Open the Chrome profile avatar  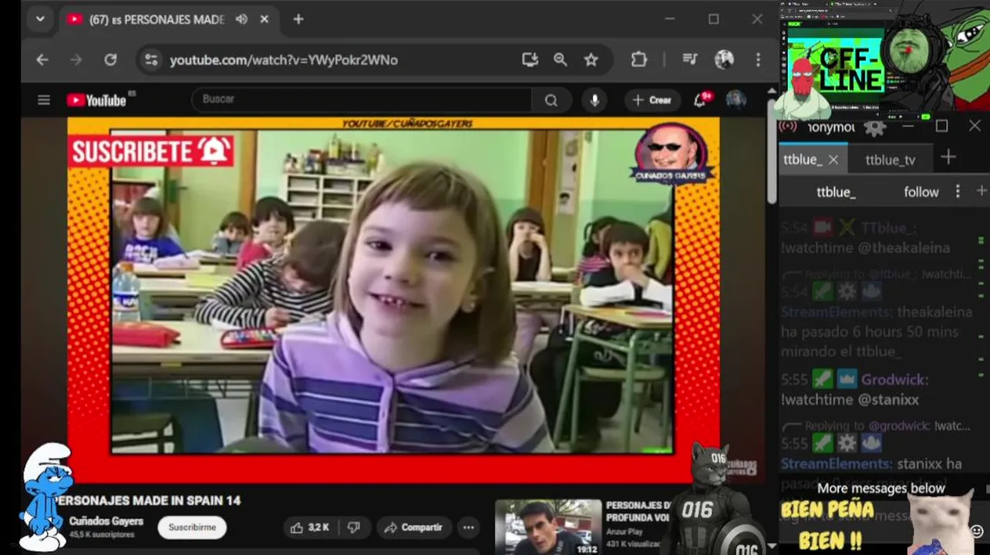tap(723, 59)
